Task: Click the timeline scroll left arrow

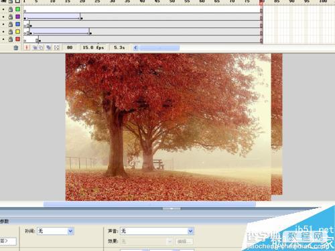Action: click(135, 48)
